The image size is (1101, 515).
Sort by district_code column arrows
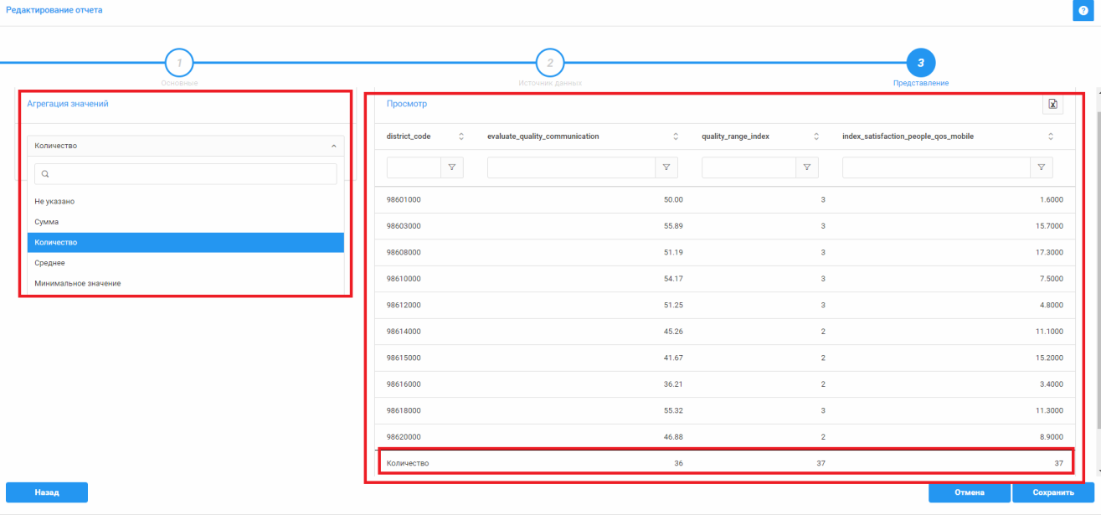tap(461, 136)
